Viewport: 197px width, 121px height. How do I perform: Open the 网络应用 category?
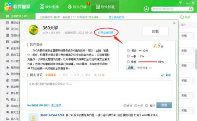pyautogui.click(x=13, y=106)
